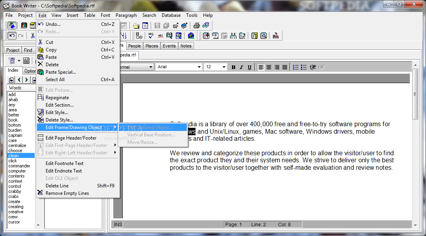Expand Edit First-Page Header/Footer submenu
The width and height of the screenshot is (426, 236).
[x=78, y=145]
